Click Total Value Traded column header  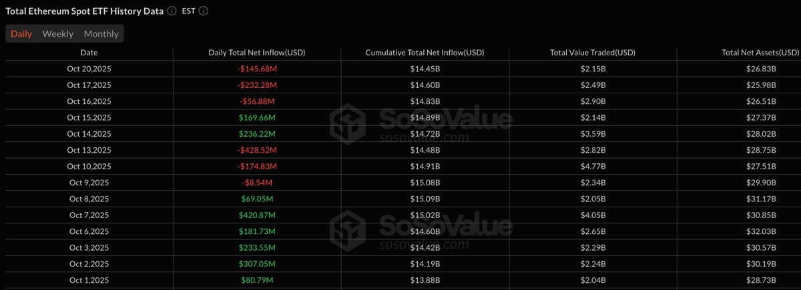click(592, 53)
